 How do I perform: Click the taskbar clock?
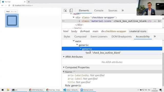tap(155, 90)
